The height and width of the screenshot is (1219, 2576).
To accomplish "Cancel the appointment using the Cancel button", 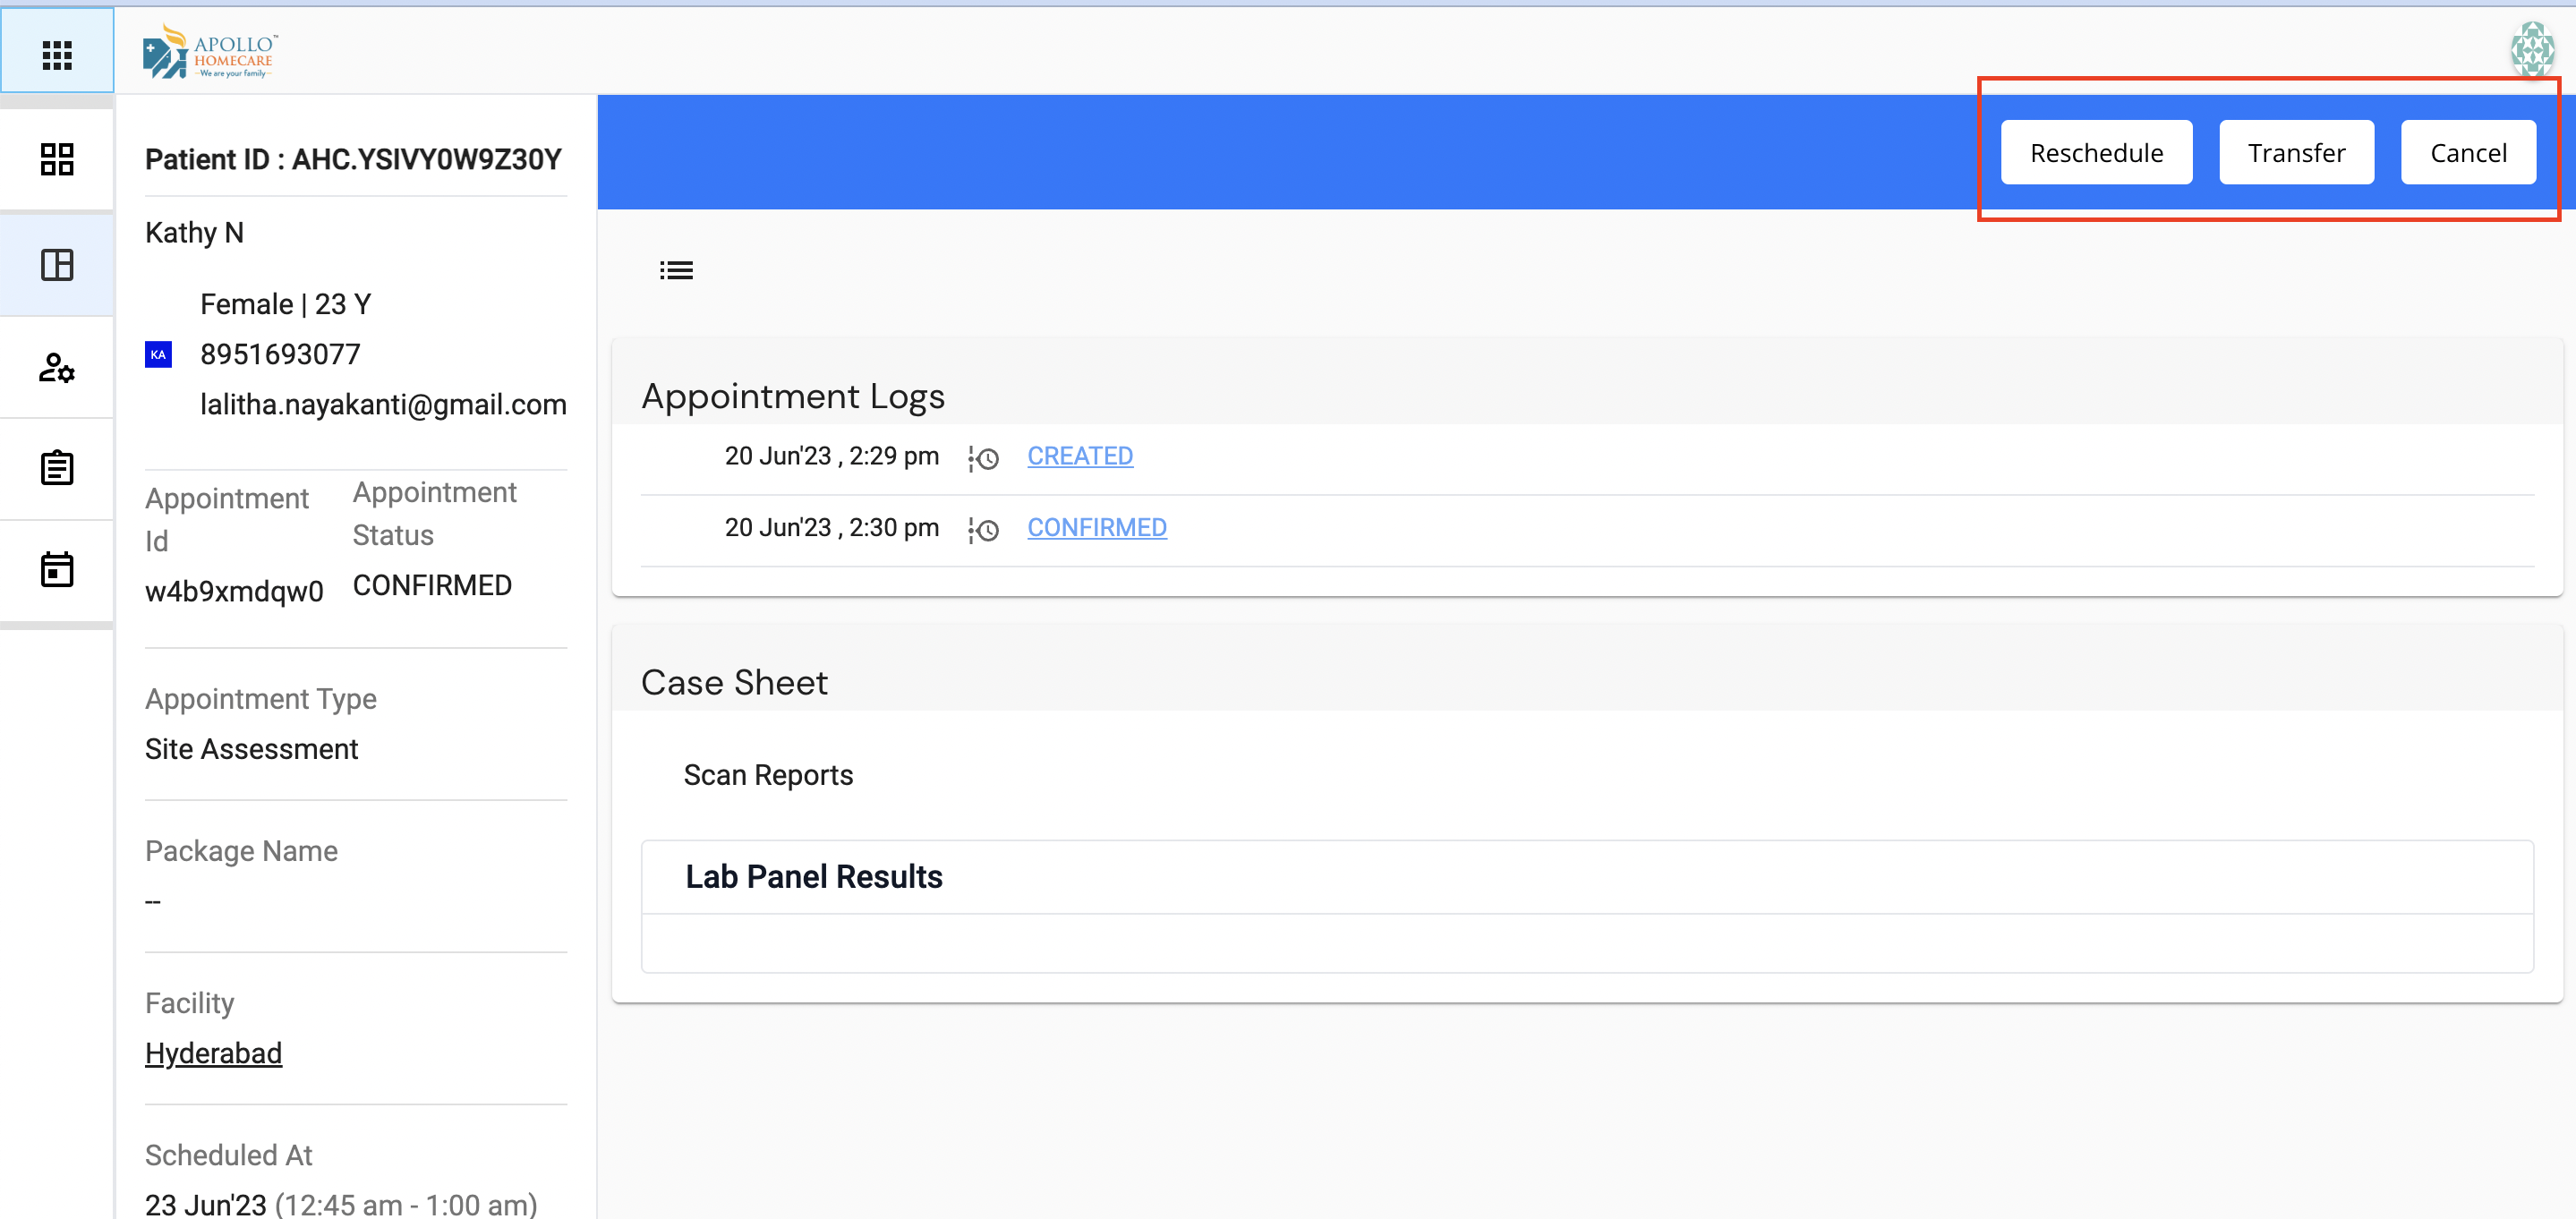I will tap(2468, 152).
